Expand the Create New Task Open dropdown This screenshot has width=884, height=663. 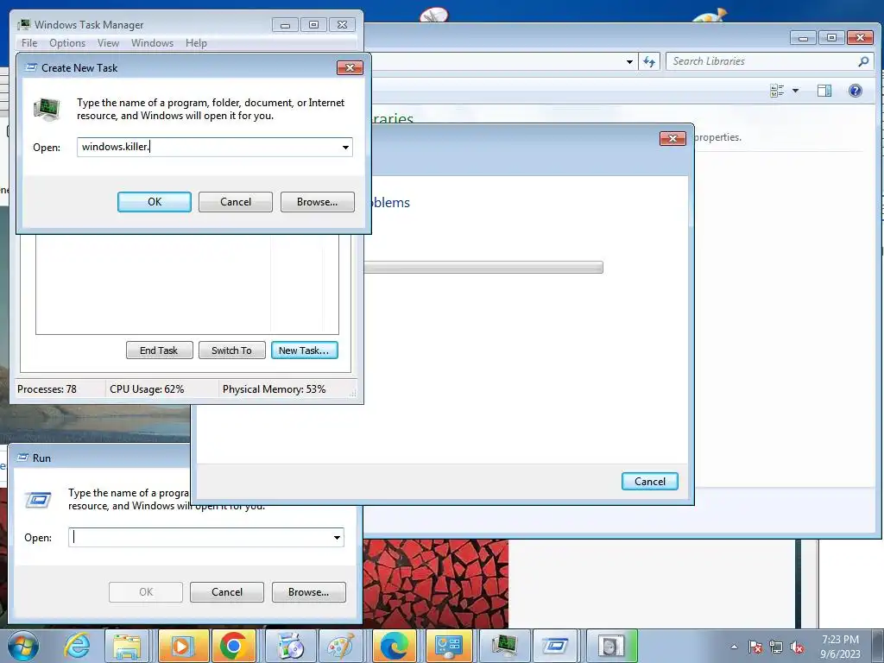[x=345, y=147]
